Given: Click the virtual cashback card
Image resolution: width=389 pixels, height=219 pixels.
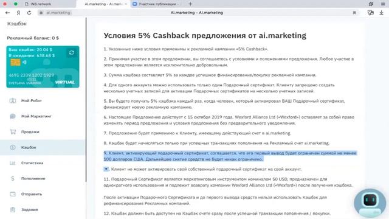Looking at the screenshot, I should 43,66.
